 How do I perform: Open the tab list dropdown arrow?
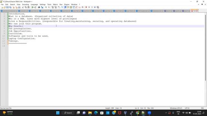pyautogui.click(x=202, y=5)
